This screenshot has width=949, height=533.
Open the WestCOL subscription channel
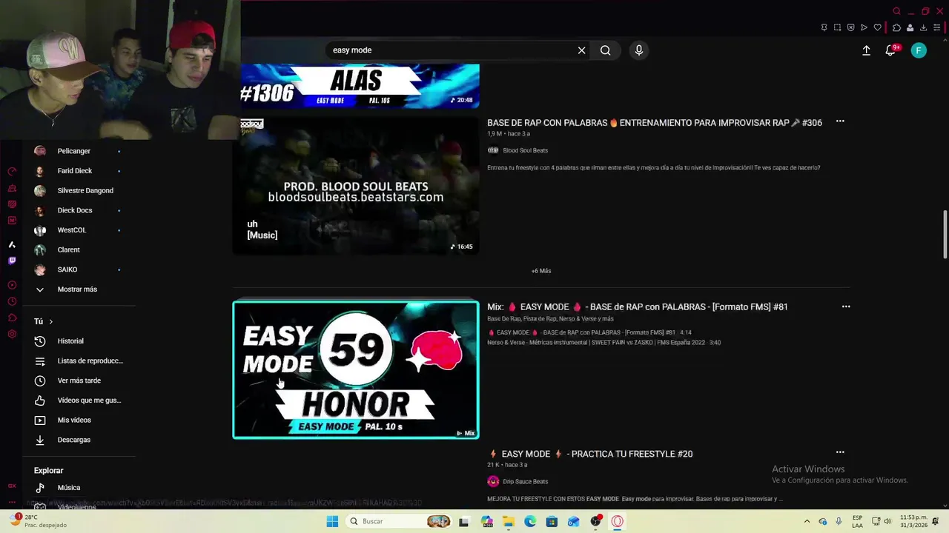tap(78, 230)
